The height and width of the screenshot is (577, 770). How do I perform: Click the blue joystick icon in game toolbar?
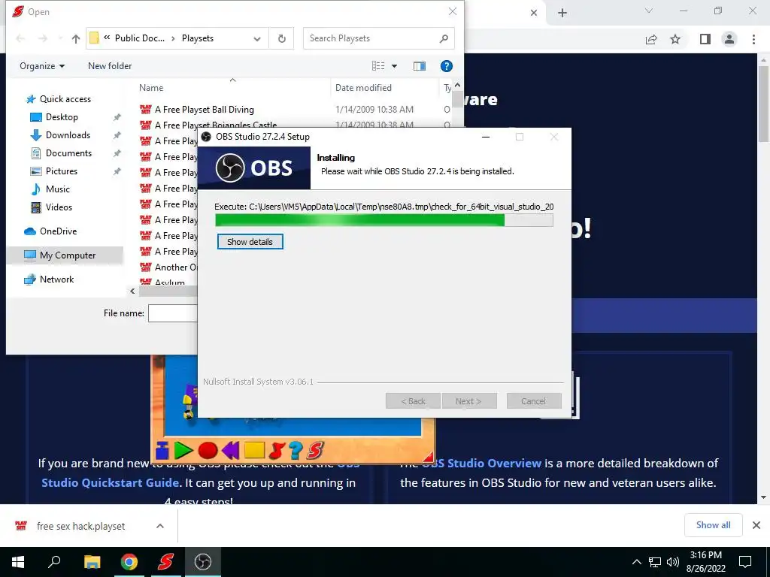point(162,449)
